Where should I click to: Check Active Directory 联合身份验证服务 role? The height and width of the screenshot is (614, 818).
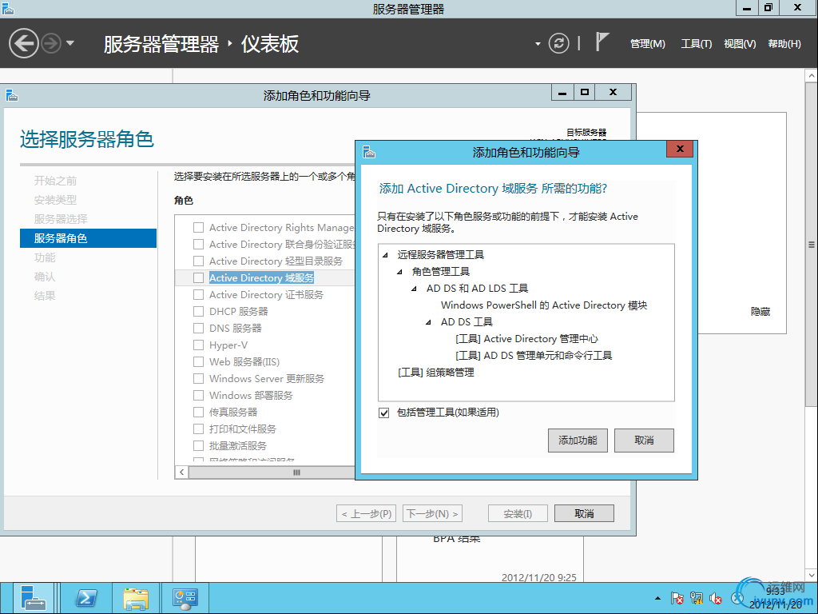click(x=198, y=245)
